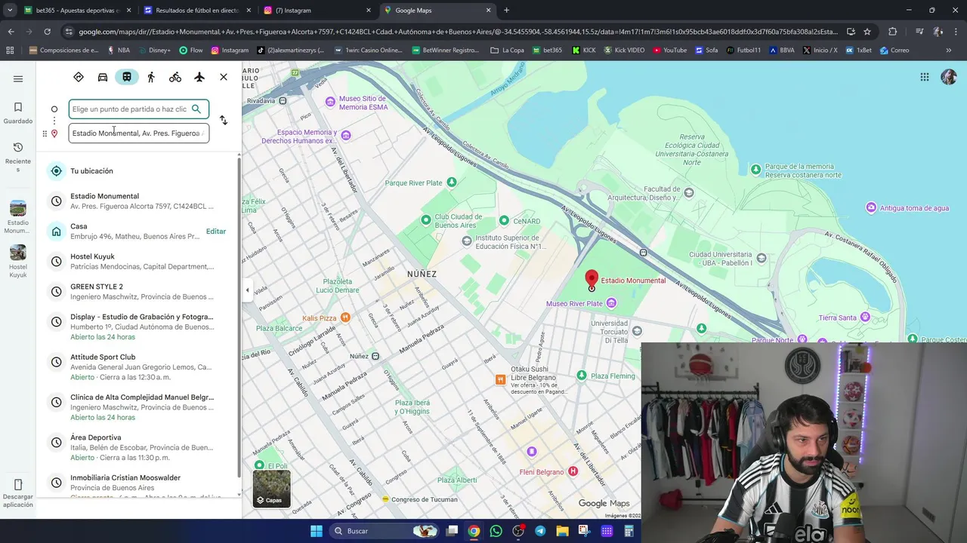Click the taskbar Buscar search box

pos(385,531)
